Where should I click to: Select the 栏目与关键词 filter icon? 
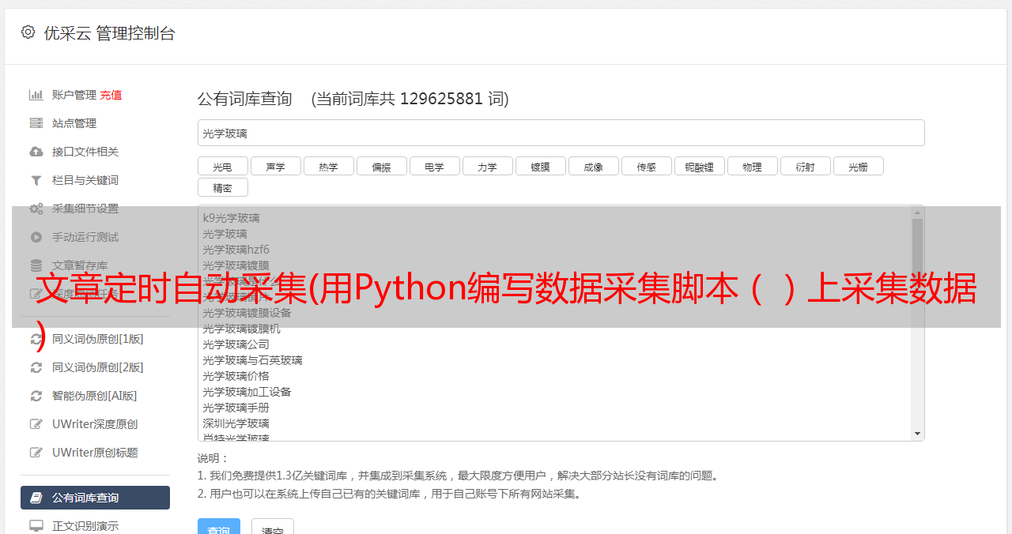36,180
